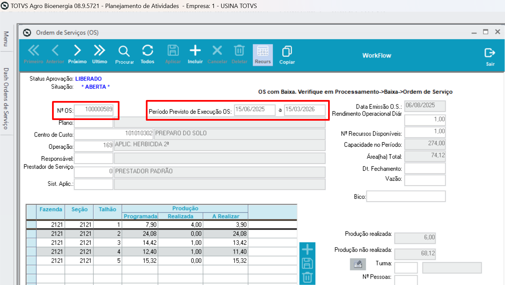The width and height of the screenshot is (505, 285).
Task: Click the Operação code field
Action: [93, 146]
